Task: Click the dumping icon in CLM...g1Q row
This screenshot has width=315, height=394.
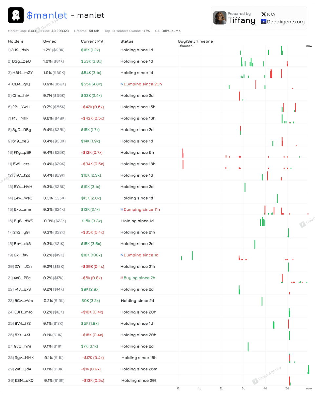Action: [122, 84]
